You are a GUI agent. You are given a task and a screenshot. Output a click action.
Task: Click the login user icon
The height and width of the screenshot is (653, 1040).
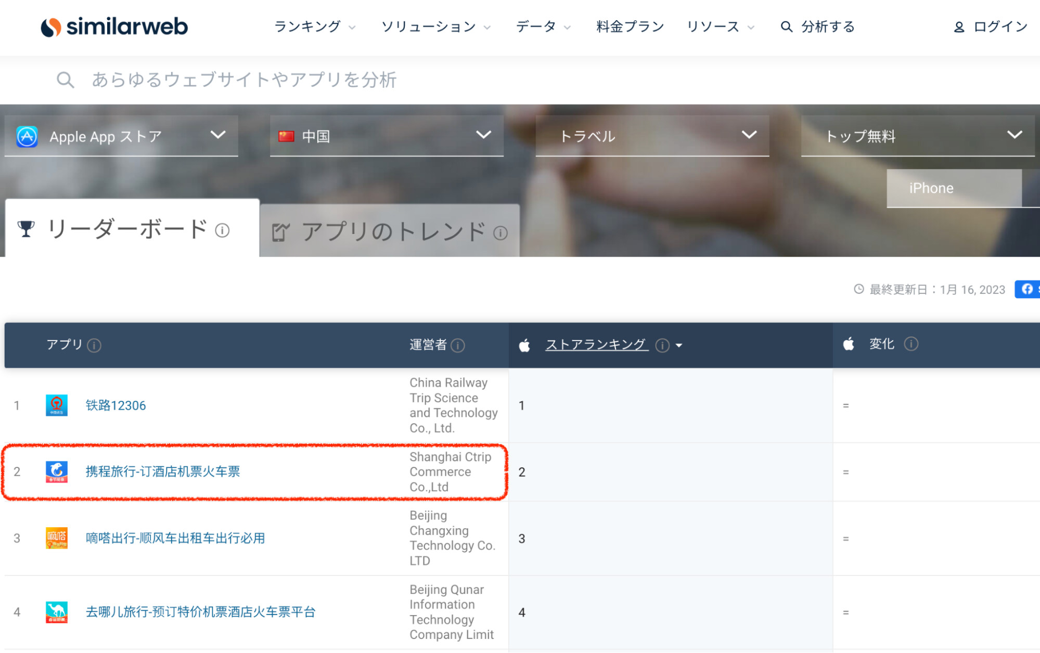[x=959, y=27]
